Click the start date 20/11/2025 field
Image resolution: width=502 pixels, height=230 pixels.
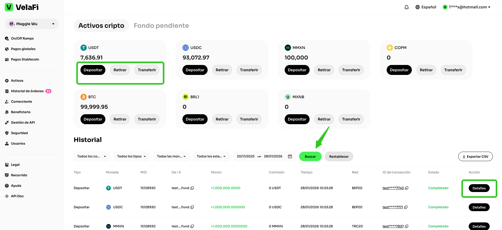pyautogui.click(x=246, y=156)
